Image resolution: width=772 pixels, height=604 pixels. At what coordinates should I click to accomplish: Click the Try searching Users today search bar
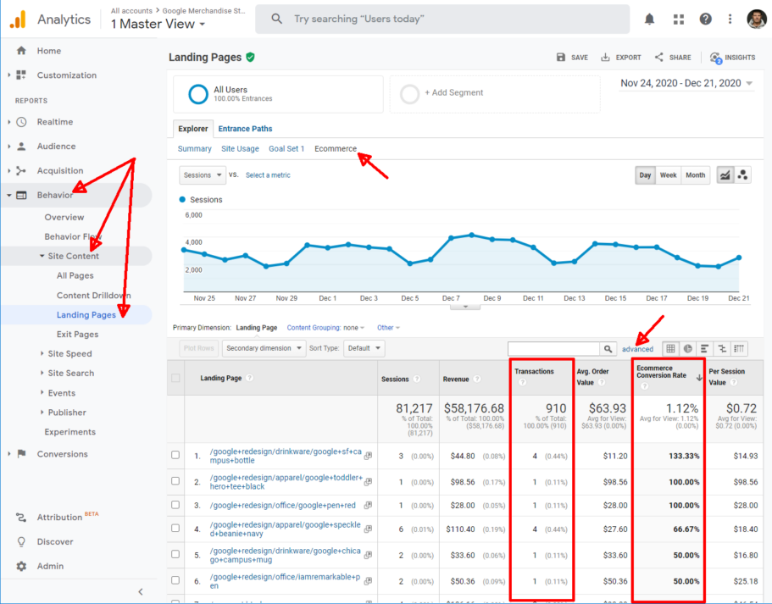pos(442,18)
